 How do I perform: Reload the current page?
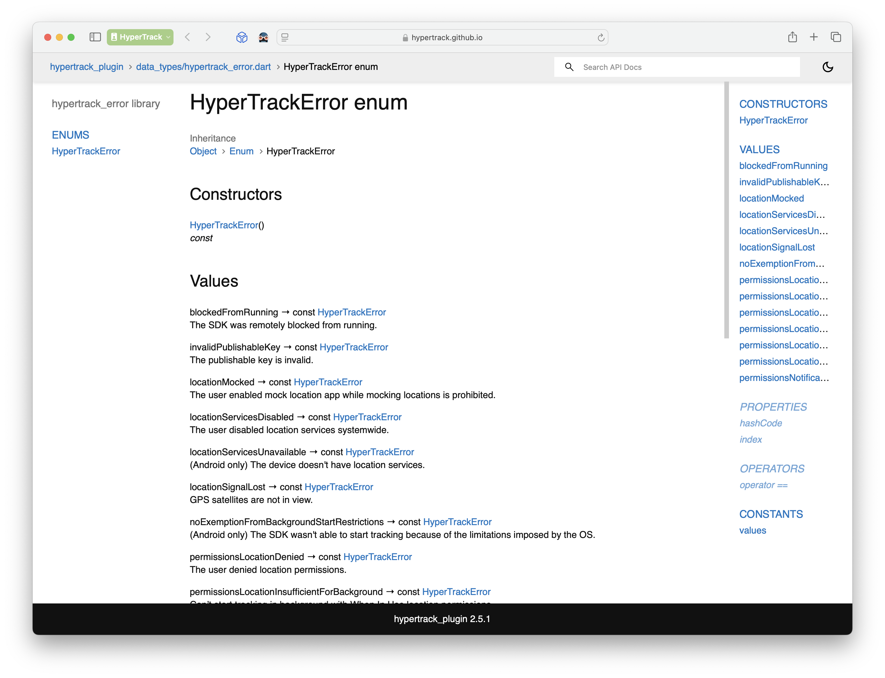pos(601,37)
